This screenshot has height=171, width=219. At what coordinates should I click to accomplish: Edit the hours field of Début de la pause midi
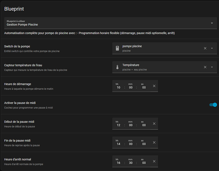118,125
